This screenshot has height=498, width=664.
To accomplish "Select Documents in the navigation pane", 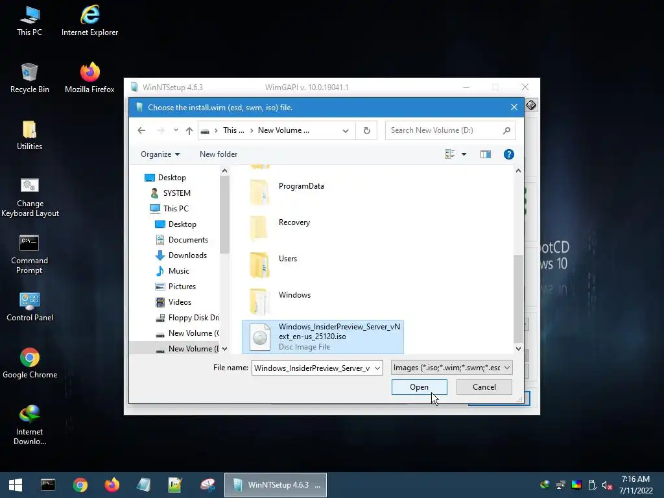I will coord(182,240).
